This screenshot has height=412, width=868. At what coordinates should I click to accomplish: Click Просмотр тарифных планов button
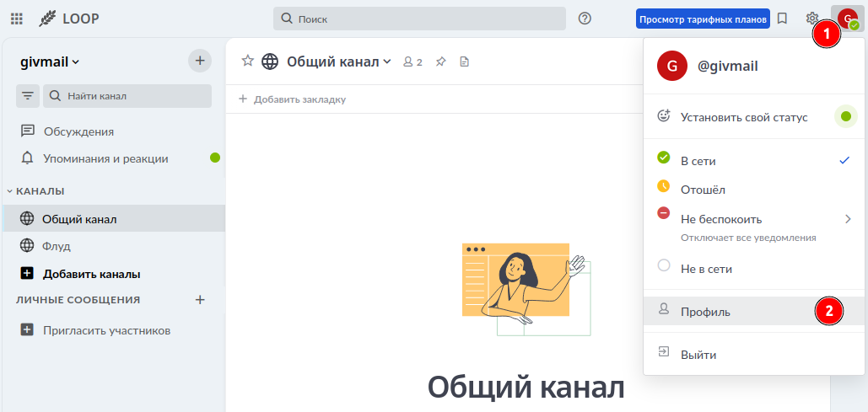(703, 19)
